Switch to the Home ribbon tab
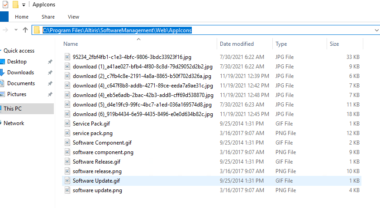This screenshot has height=208, width=380. [x=22, y=17]
